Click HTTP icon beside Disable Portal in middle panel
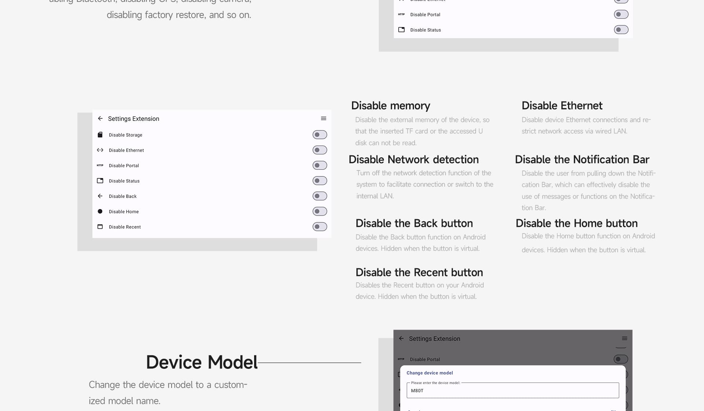The height and width of the screenshot is (411, 704). (x=100, y=165)
